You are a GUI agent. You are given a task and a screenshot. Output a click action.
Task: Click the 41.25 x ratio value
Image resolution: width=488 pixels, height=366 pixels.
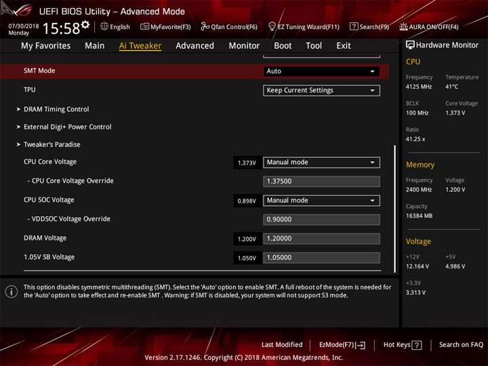[x=415, y=139]
